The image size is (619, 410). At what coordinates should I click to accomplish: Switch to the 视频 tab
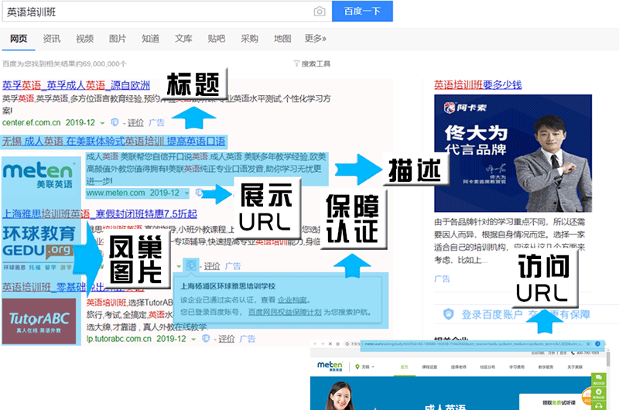[84, 38]
